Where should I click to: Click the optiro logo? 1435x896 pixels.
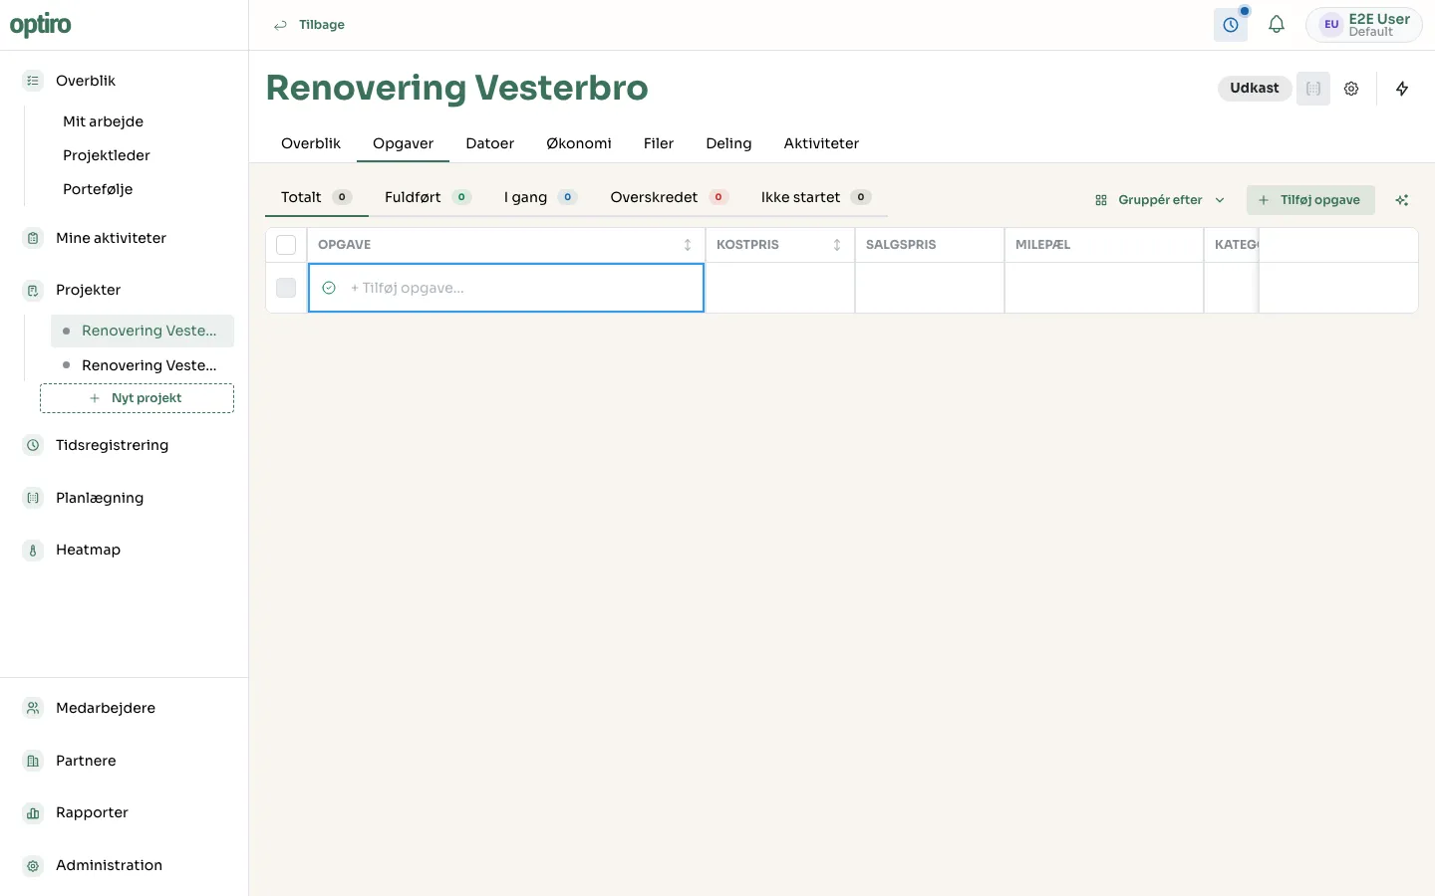[41, 25]
